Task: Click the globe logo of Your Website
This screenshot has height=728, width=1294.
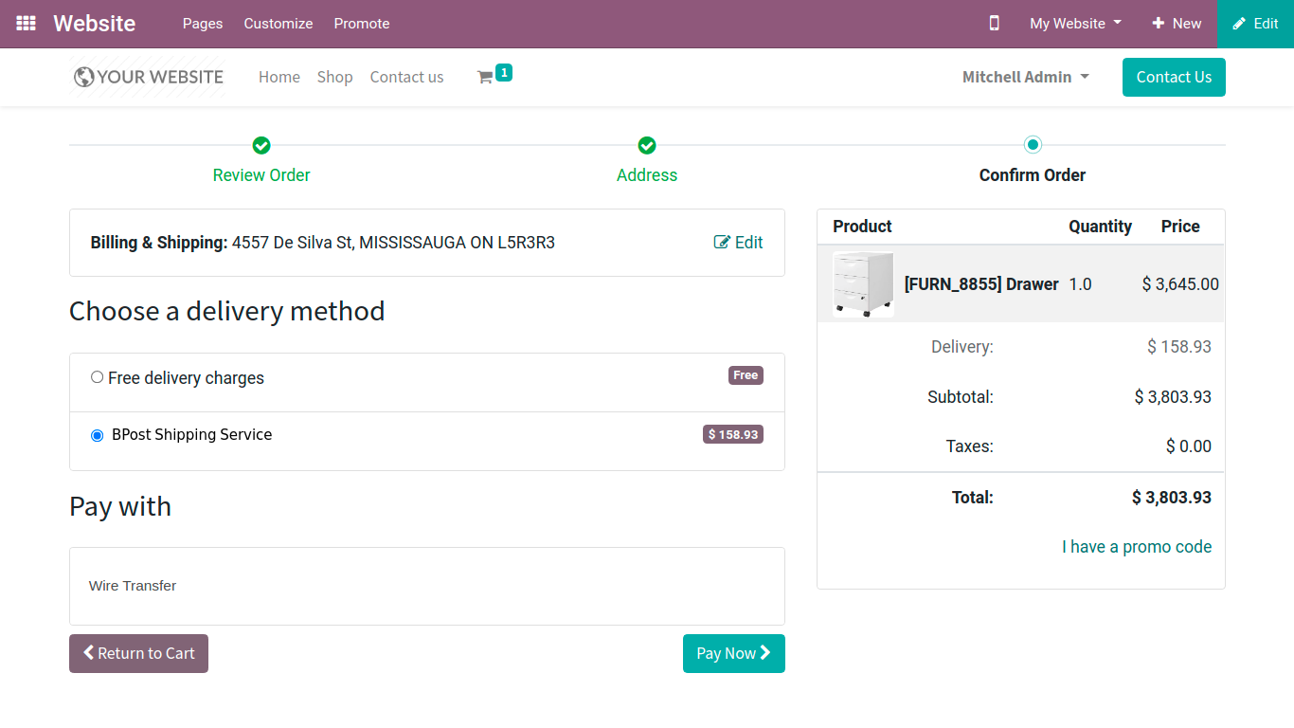Action: coord(84,77)
